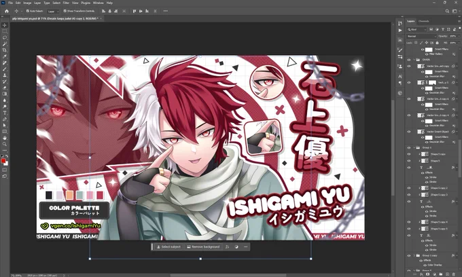Open the Layers panel flyout menu
Screen dimensions: 462x277
tap(459, 21)
